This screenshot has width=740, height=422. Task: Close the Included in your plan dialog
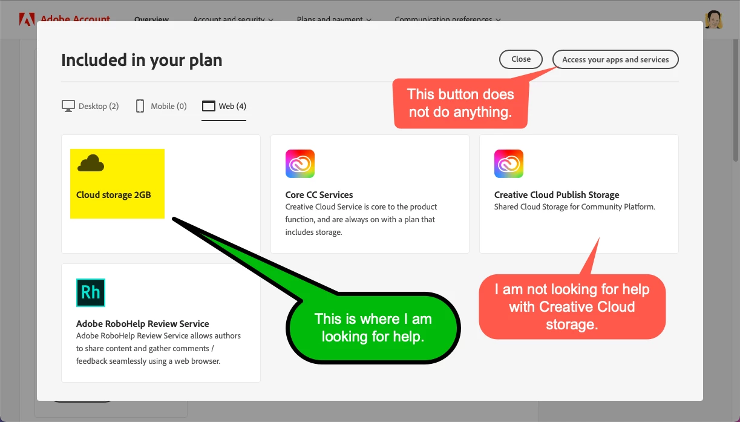521,59
